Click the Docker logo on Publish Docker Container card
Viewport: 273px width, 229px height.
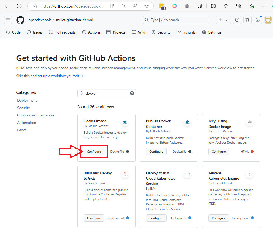187,122
